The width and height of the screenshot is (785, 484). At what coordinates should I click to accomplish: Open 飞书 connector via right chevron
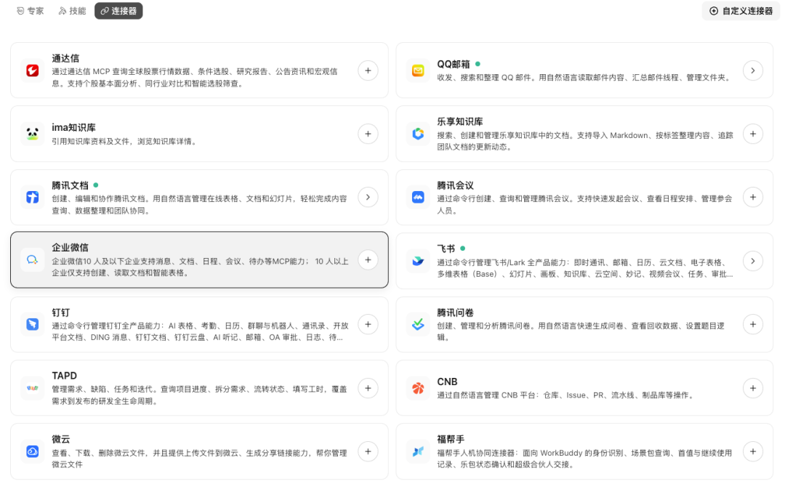coord(753,261)
